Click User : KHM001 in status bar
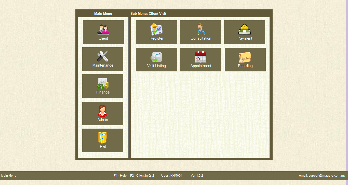Screen dimensions: 348x185 [x=172, y=176]
